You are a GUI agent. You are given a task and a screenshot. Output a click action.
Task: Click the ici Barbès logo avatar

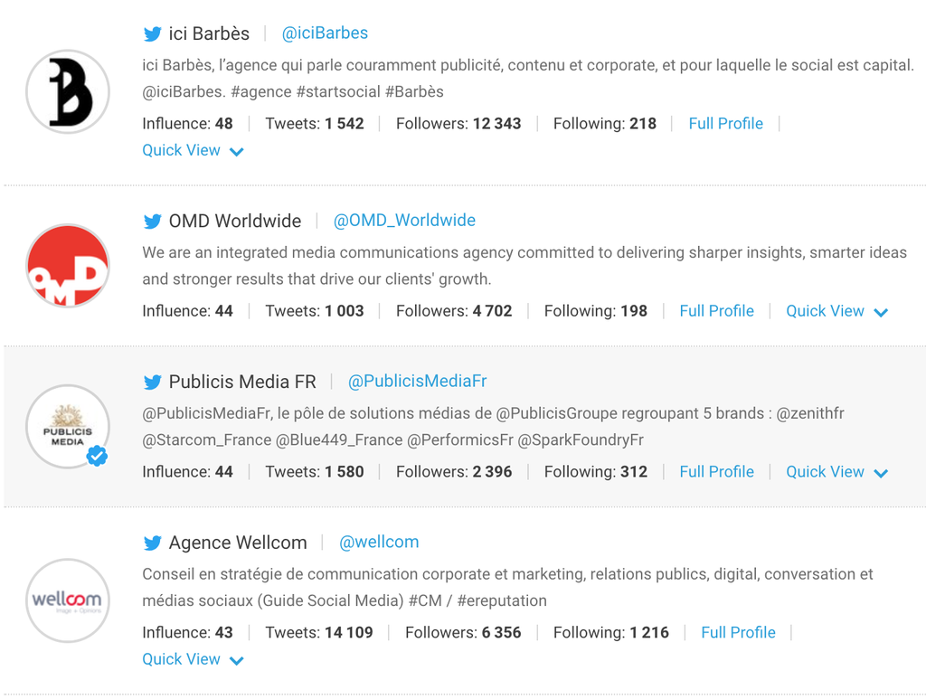point(68,91)
